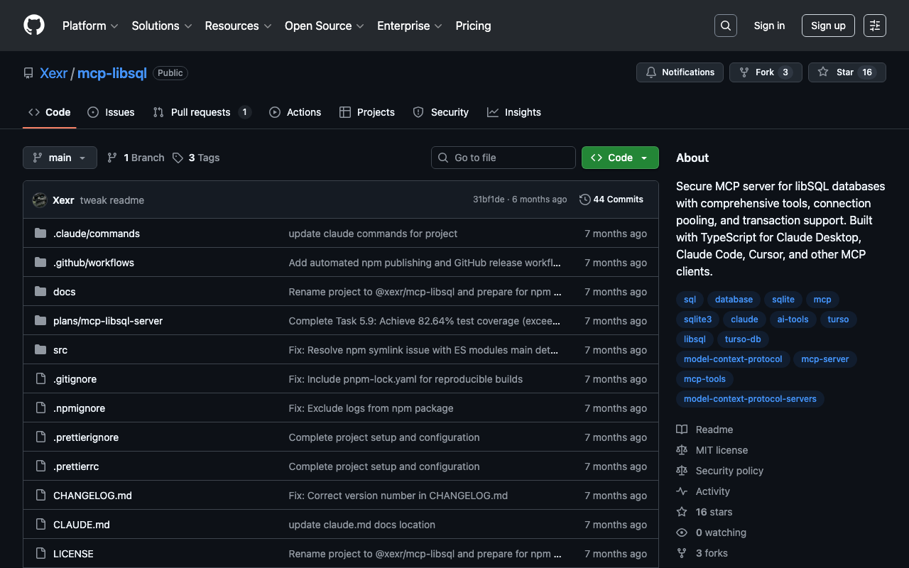This screenshot has height=568, width=909.
Task: Open appearance settings icon in header
Action: tap(874, 26)
